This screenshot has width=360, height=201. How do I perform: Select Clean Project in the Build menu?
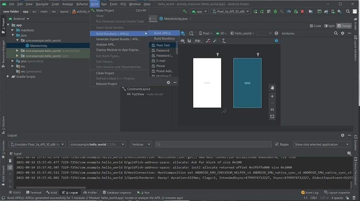tap(105, 73)
